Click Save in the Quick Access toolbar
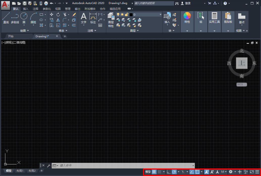Screen dimensions: 261x176 24,3
